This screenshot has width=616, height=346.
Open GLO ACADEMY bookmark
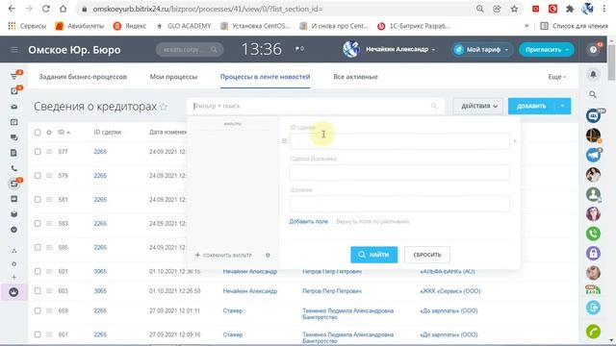(x=184, y=26)
